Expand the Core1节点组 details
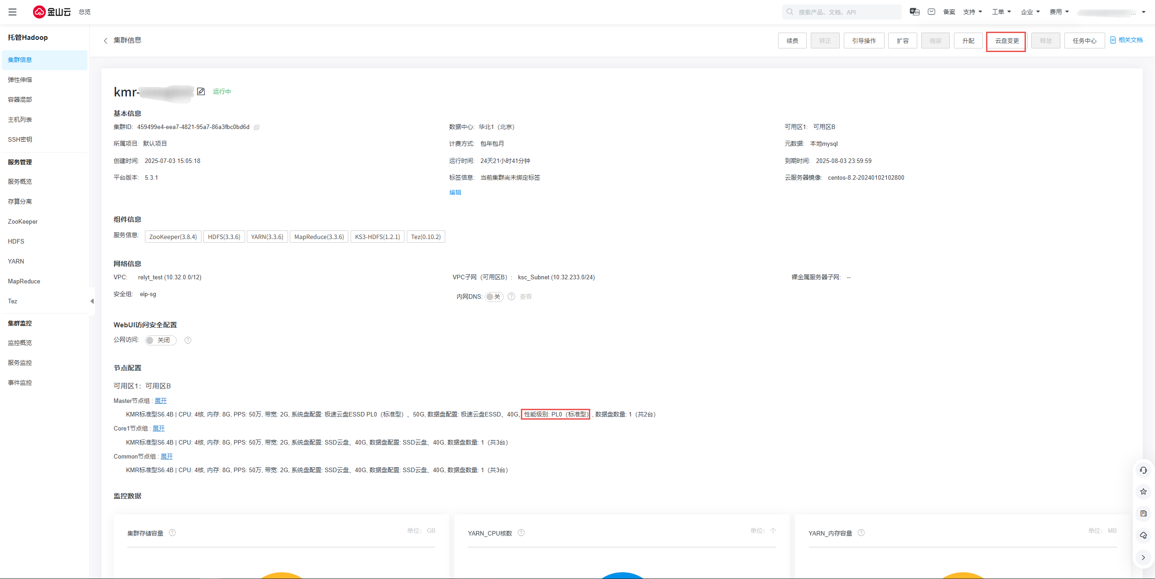Viewport: 1155px width, 579px height. click(159, 428)
